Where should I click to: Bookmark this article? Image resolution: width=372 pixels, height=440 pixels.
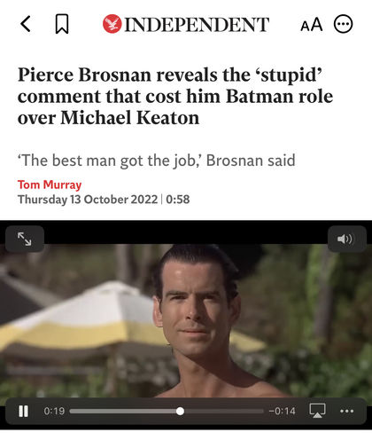click(x=62, y=24)
